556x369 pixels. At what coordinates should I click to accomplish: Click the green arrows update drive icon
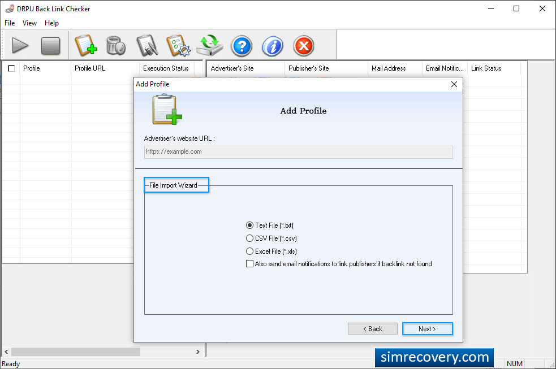click(210, 46)
